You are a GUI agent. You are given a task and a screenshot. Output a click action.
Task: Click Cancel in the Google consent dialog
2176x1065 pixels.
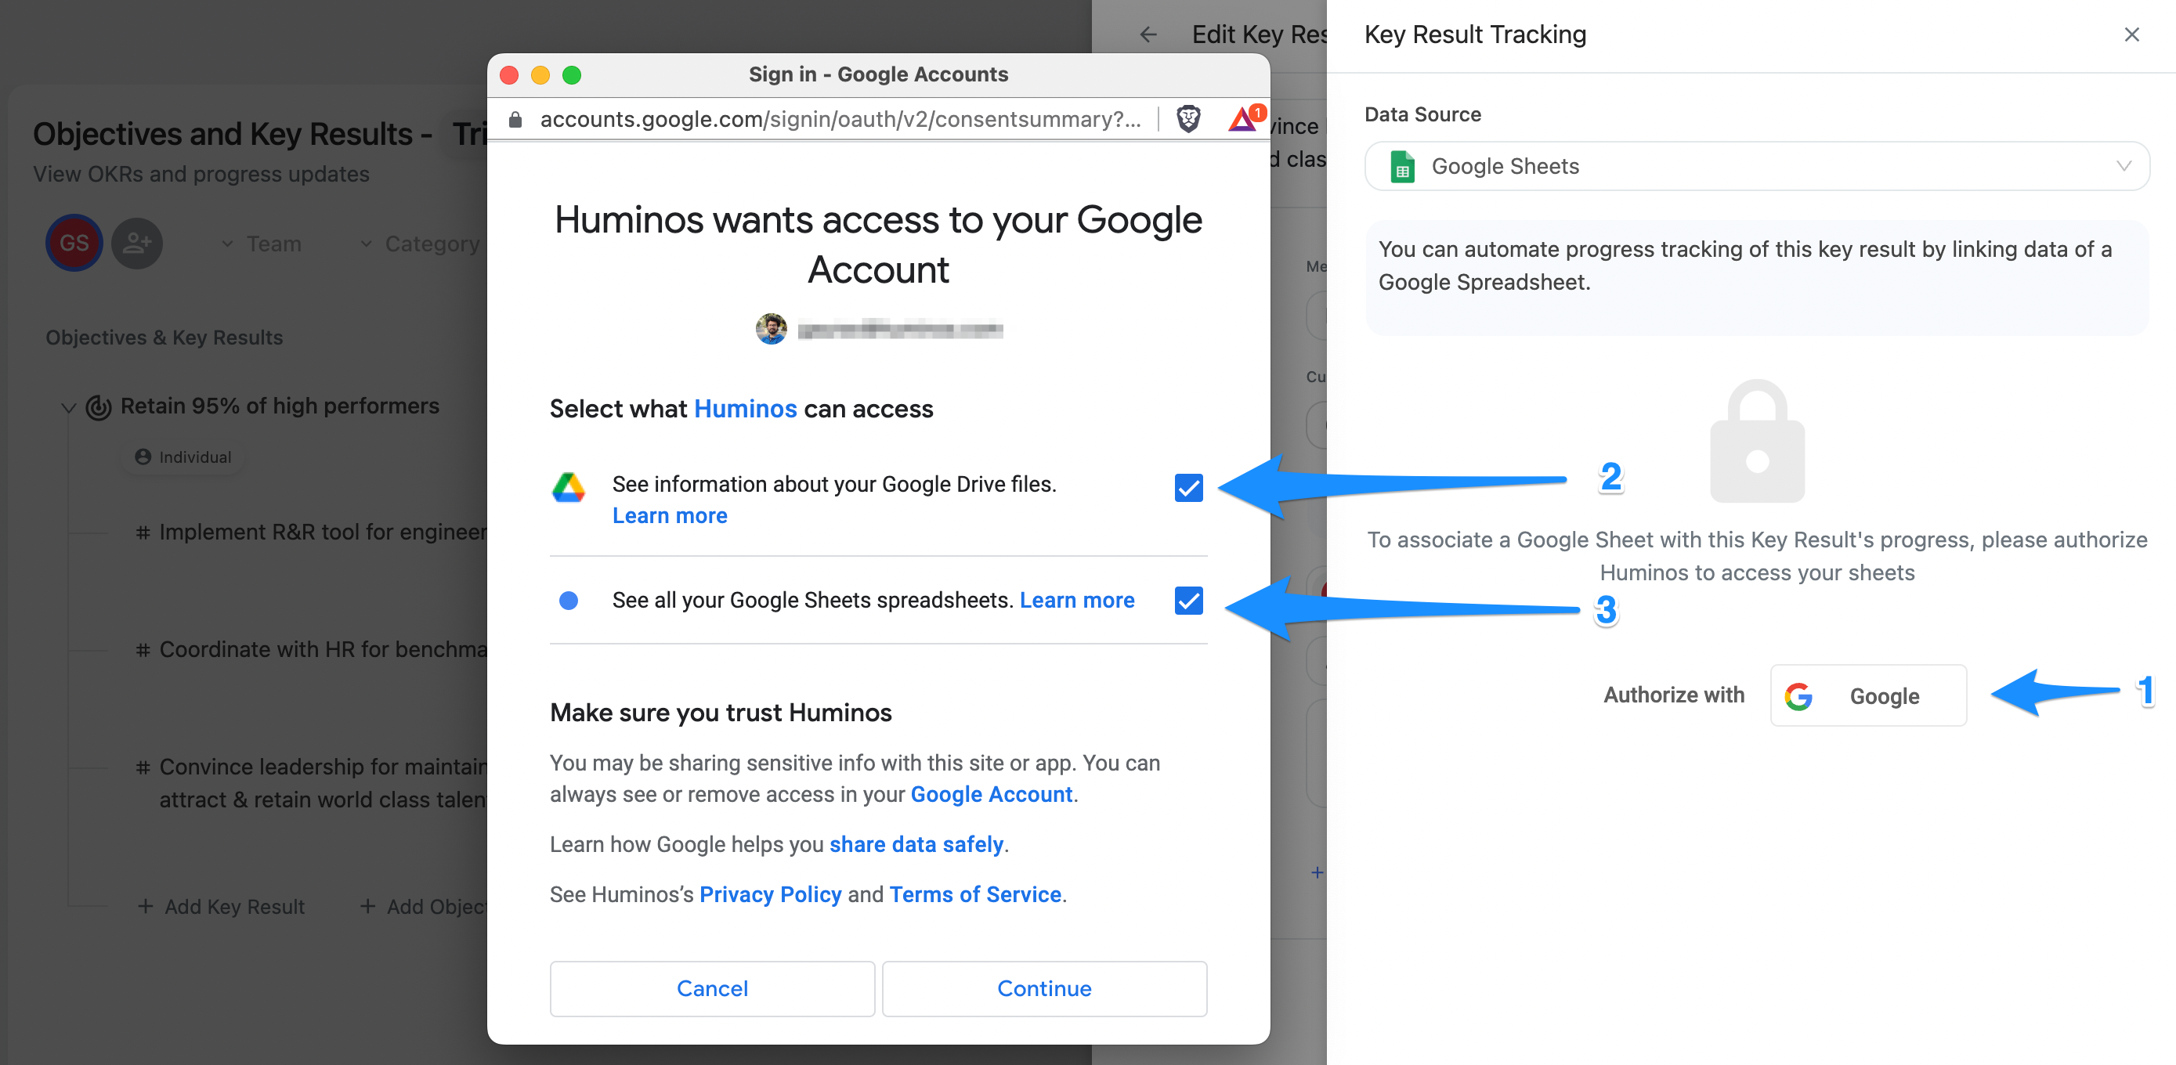point(712,989)
